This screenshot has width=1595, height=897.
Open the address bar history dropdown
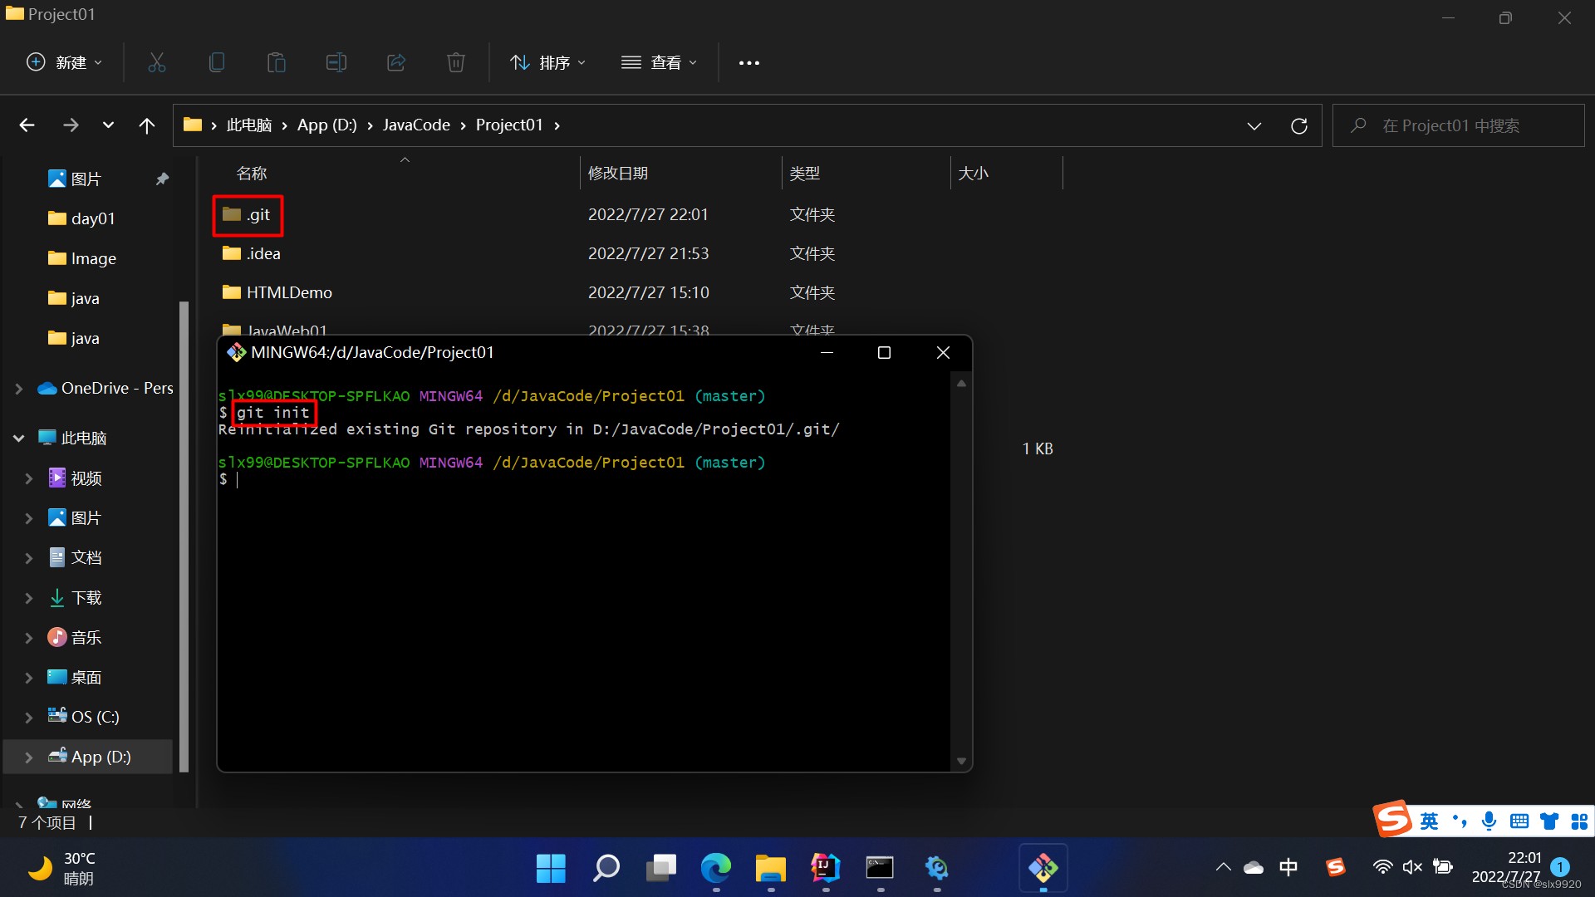coord(1254,125)
